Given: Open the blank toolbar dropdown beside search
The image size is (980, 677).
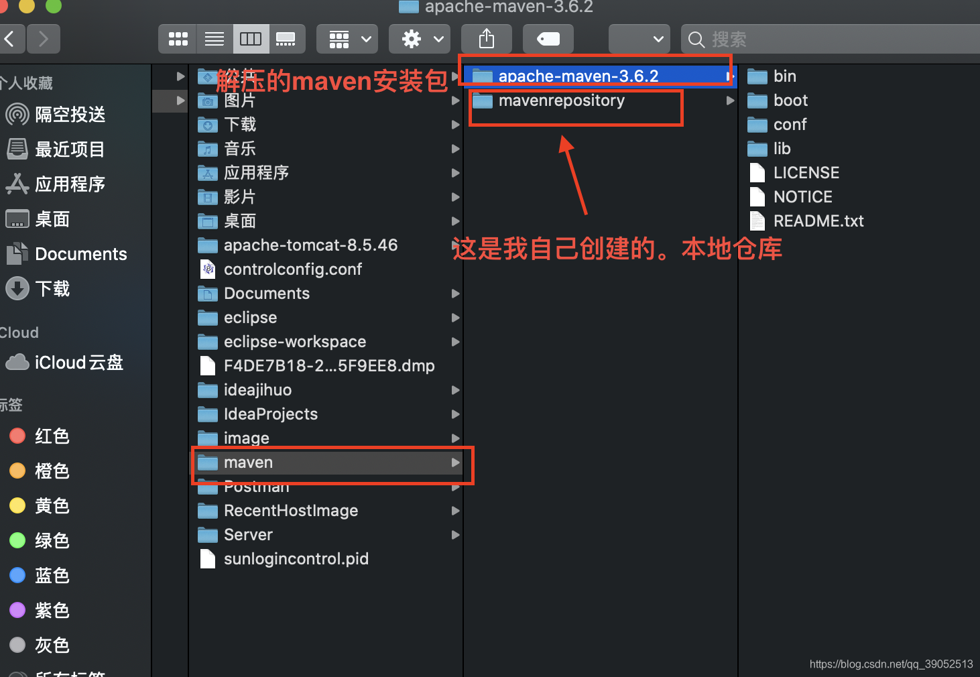Looking at the screenshot, I should point(639,39).
